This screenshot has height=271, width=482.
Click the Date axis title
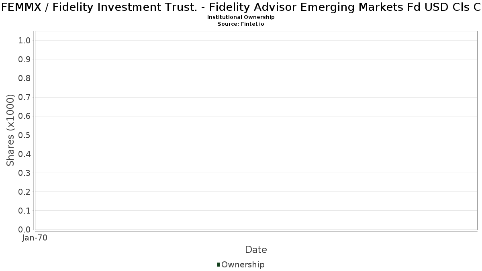click(256, 250)
